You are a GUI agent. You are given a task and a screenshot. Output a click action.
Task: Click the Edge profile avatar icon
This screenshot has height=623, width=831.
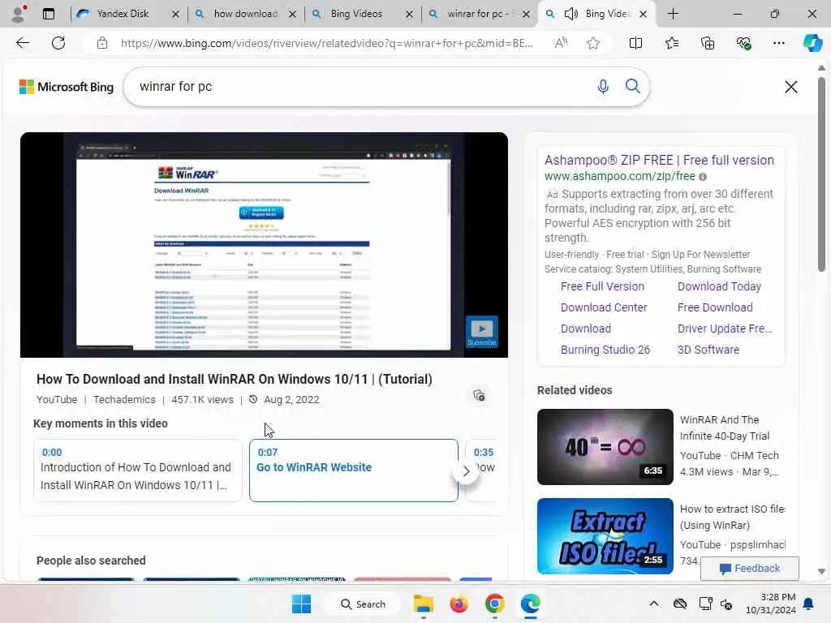(19, 13)
